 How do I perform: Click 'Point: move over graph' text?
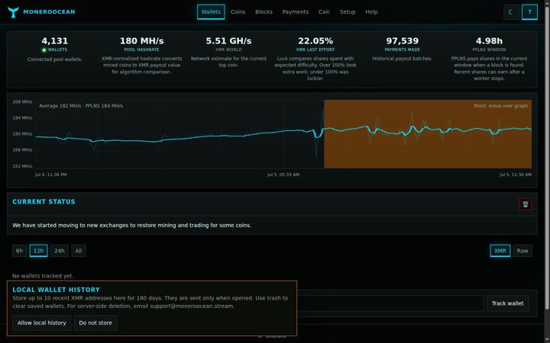point(501,106)
